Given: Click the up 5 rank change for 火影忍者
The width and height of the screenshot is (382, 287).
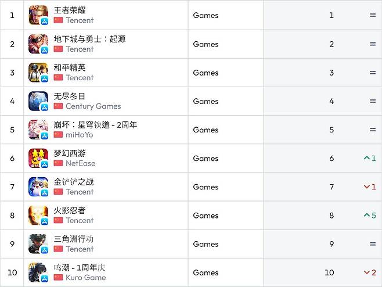Looking at the screenshot, I should 370,216.
